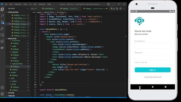Tap the Sign In button
The height and width of the screenshot is (102, 181).
pos(153,70)
